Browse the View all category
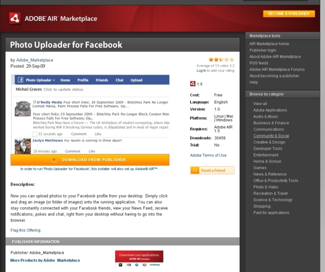Screen dimensions: 325x272 coord(260,104)
